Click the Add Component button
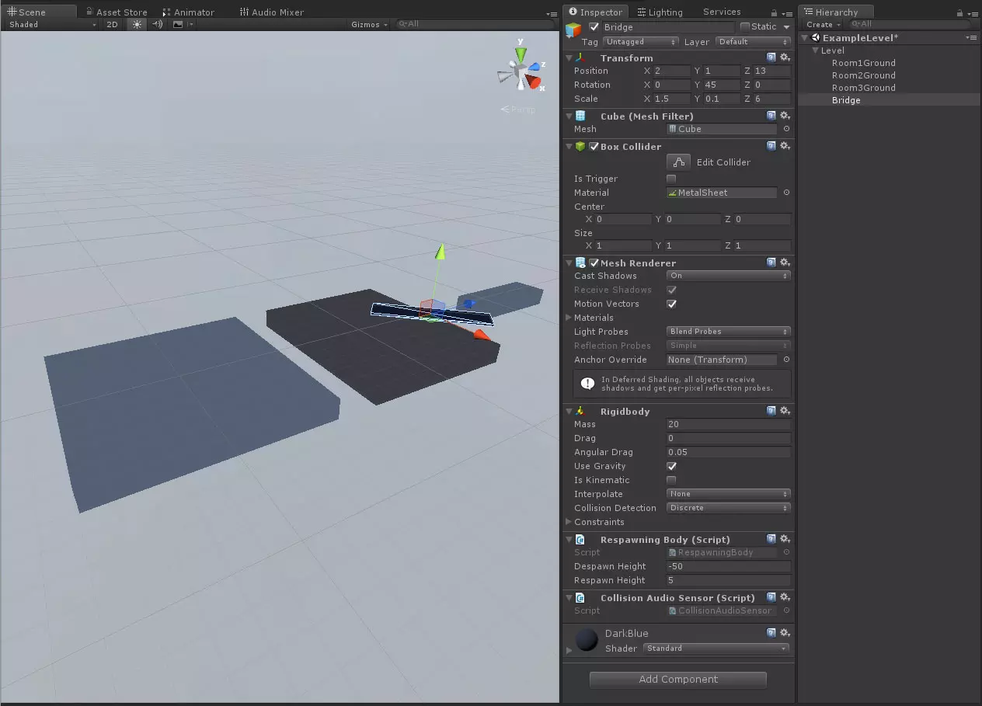The width and height of the screenshot is (982, 706). tap(677, 680)
